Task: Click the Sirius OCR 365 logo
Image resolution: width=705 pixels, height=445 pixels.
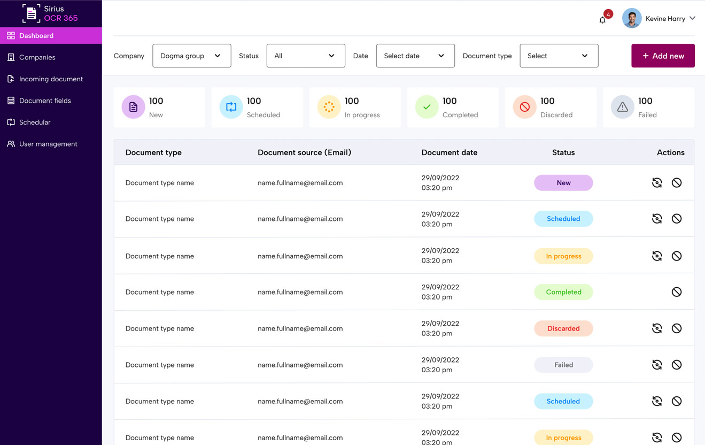Action: tap(50, 13)
